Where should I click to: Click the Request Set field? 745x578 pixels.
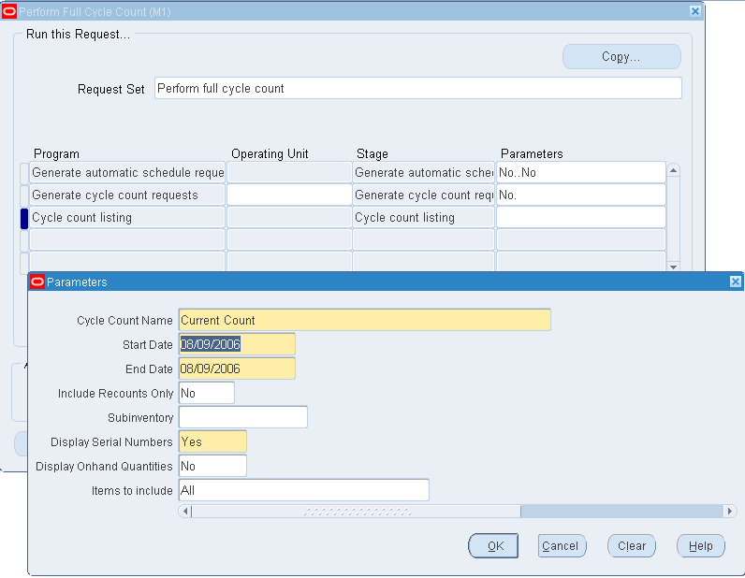(x=418, y=88)
